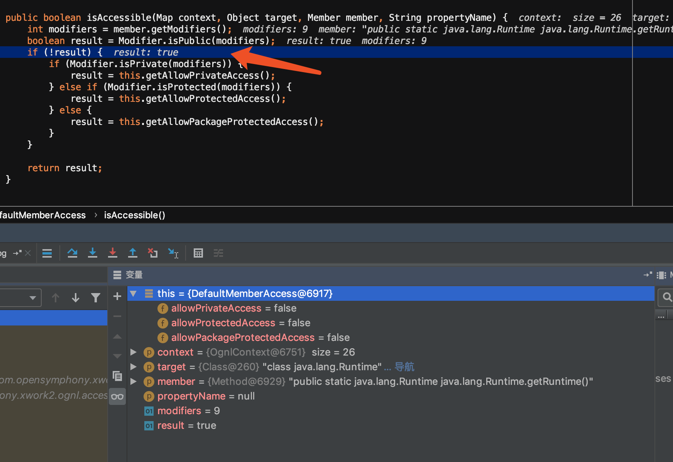Viewport: 673px width, 462px height.
Task: Collapse the 'this' DefaultMemberAccess node
Action: [x=134, y=294]
